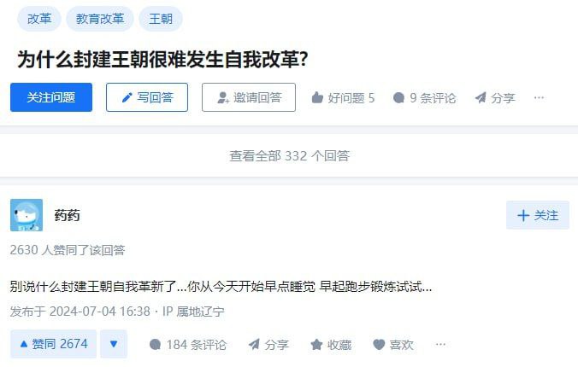This screenshot has width=578, height=367.
Task: Select the 教育改革 topic tag
Action: click(x=100, y=19)
